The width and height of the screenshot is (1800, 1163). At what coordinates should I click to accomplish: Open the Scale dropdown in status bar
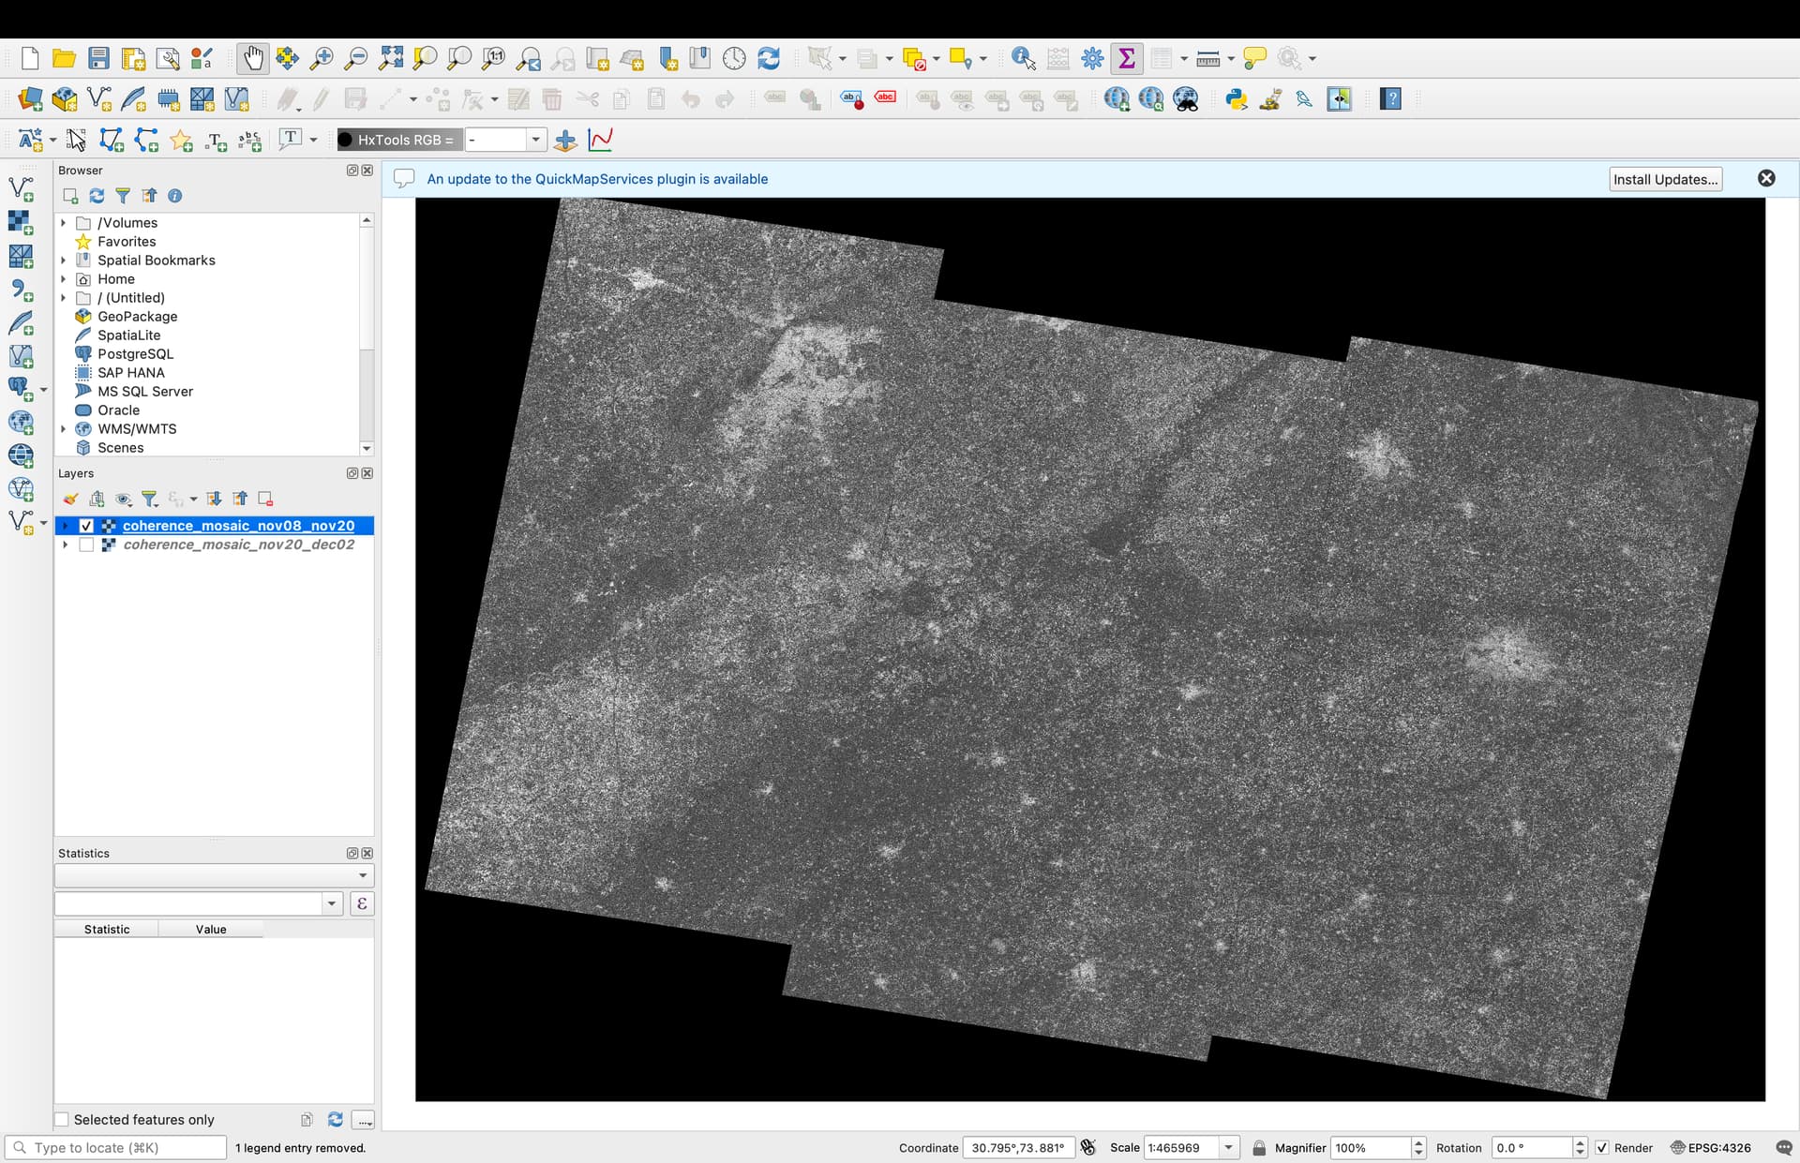pyautogui.click(x=1228, y=1147)
